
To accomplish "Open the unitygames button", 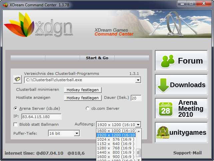I will [181, 132].
